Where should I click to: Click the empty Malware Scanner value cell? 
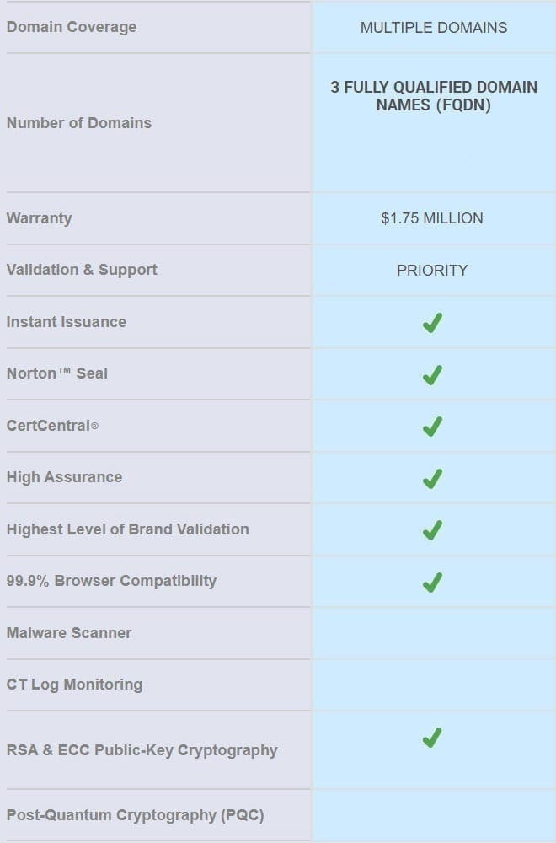tap(434, 633)
